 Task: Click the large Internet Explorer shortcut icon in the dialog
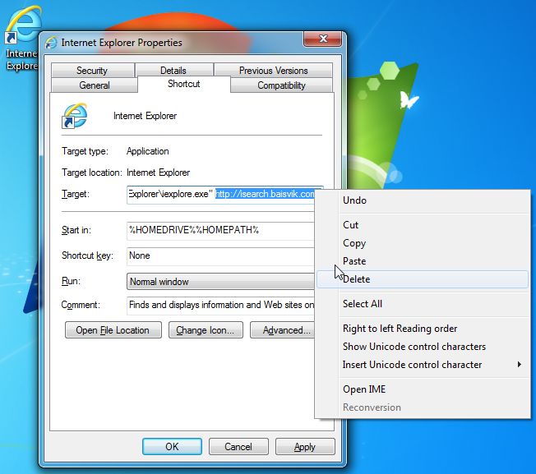(x=75, y=116)
